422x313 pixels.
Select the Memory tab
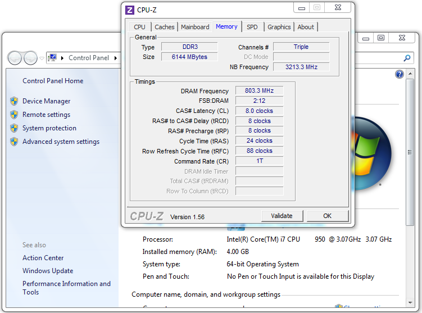[226, 26]
